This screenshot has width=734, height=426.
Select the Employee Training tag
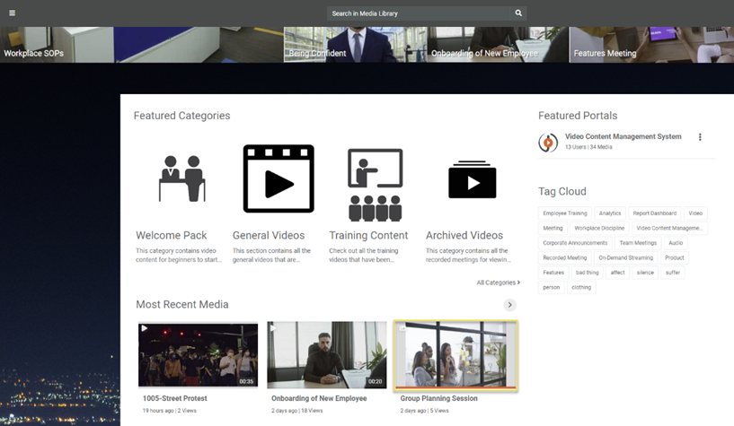[564, 213]
